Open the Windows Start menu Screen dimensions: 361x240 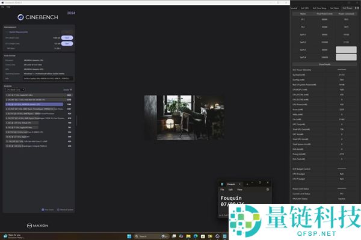129,236
